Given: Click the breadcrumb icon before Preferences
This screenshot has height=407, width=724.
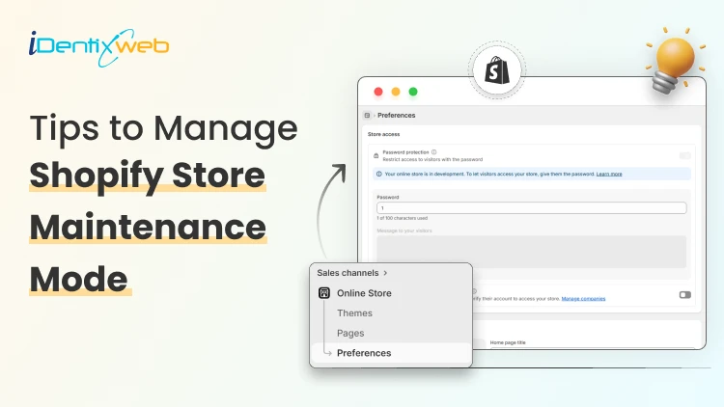Looking at the screenshot, I should click(x=367, y=116).
